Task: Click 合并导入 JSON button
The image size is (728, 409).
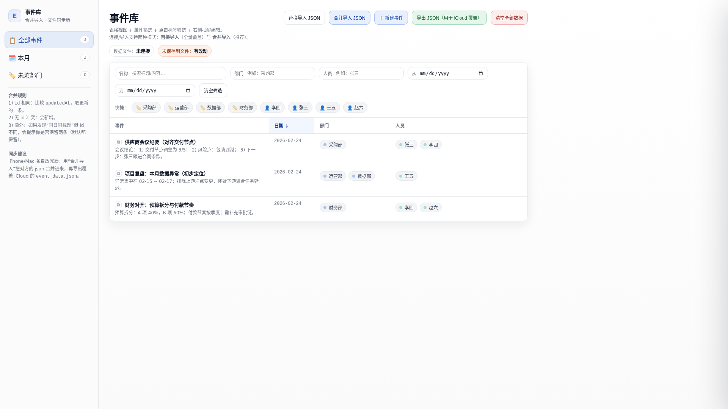Action: click(x=350, y=18)
